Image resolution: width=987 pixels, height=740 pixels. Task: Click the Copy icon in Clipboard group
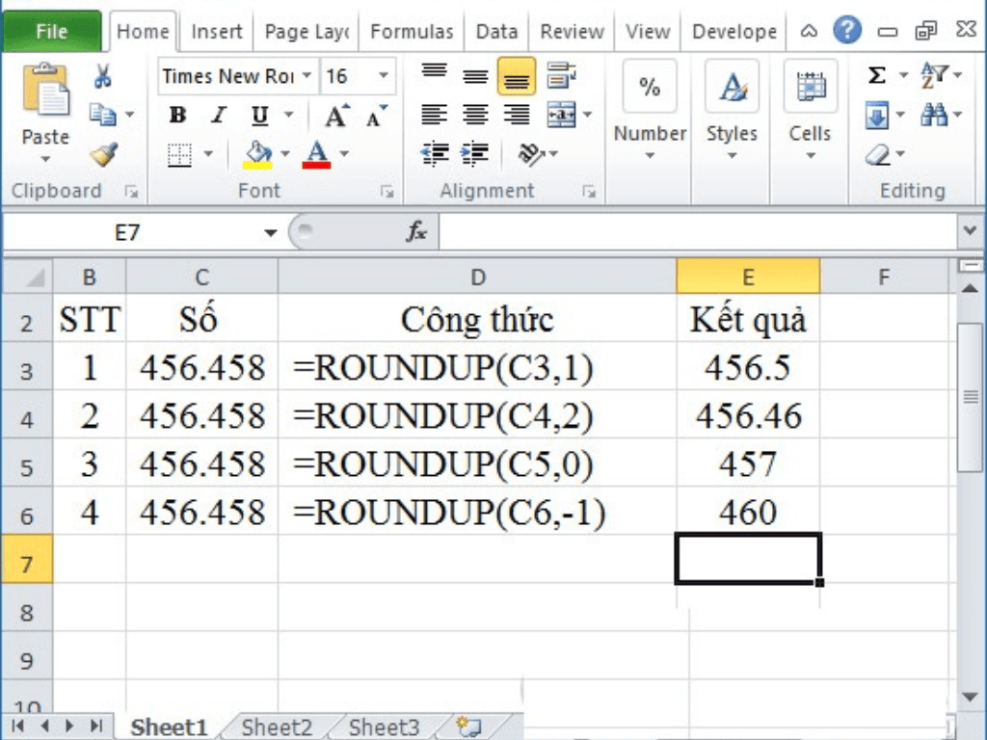(104, 113)
